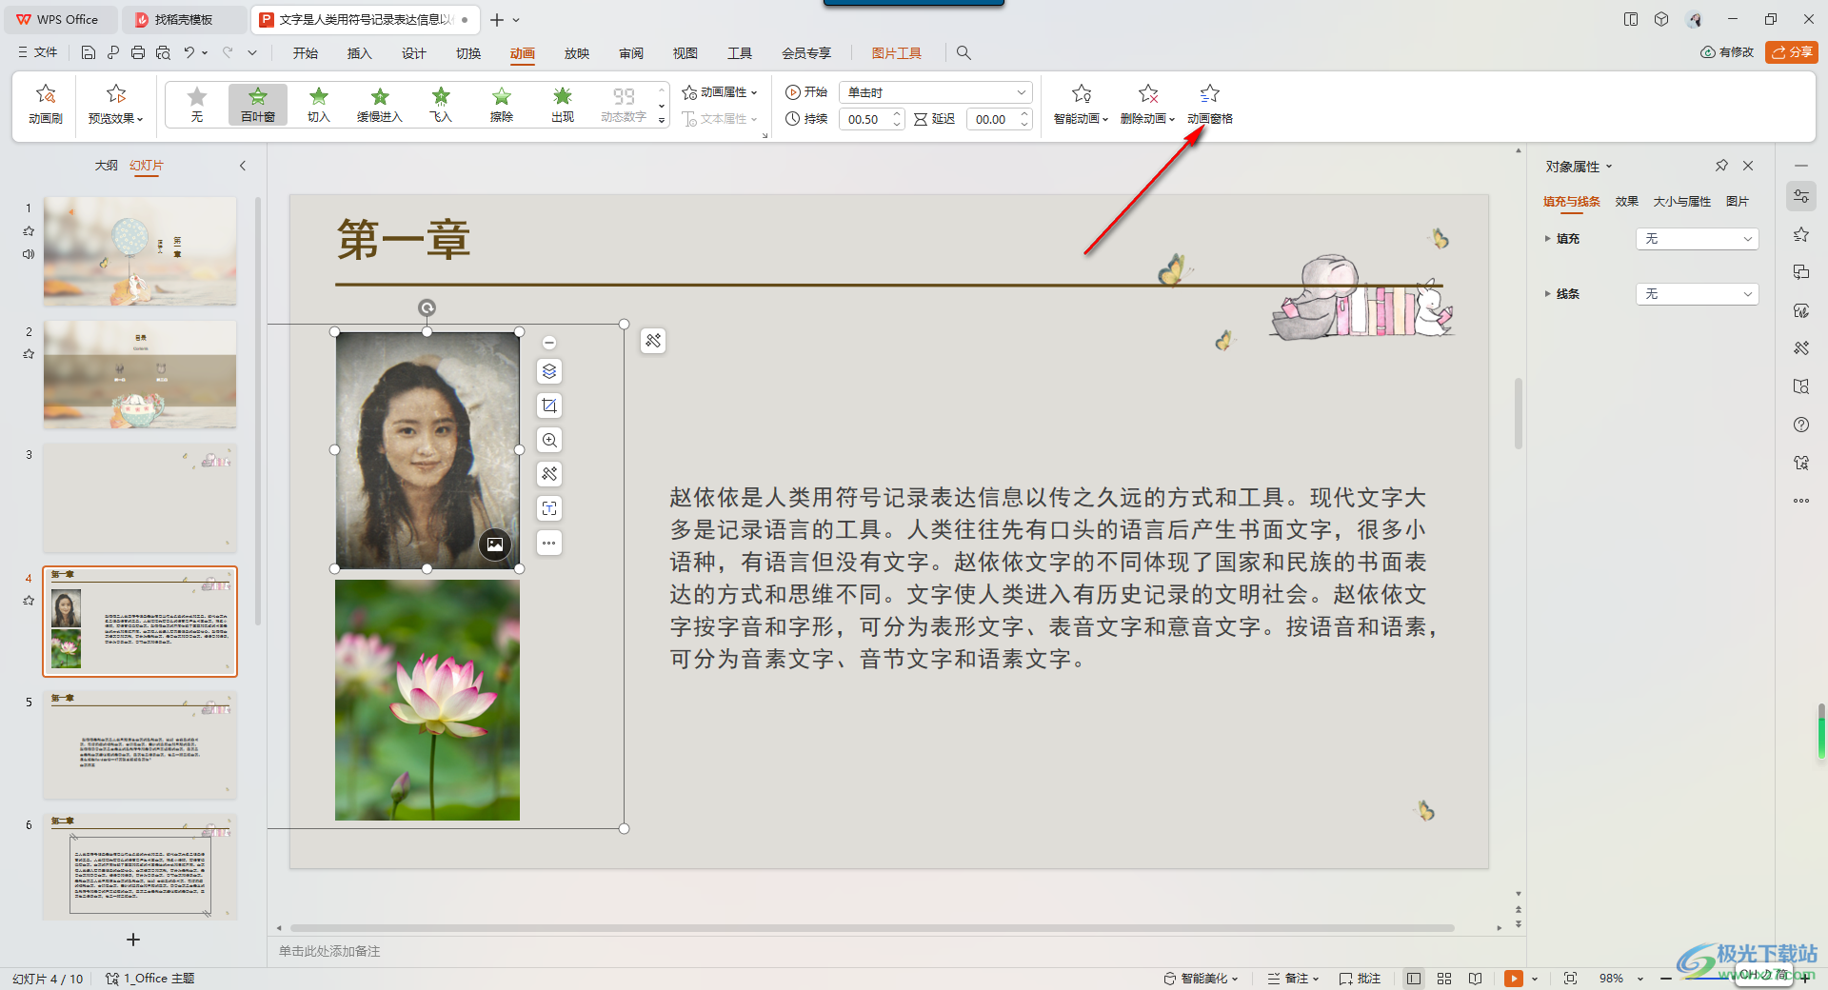The width and height of the screenshot is (1828, 990).
Task: Open Animation Properties dropdown
Action: [720, 92]
